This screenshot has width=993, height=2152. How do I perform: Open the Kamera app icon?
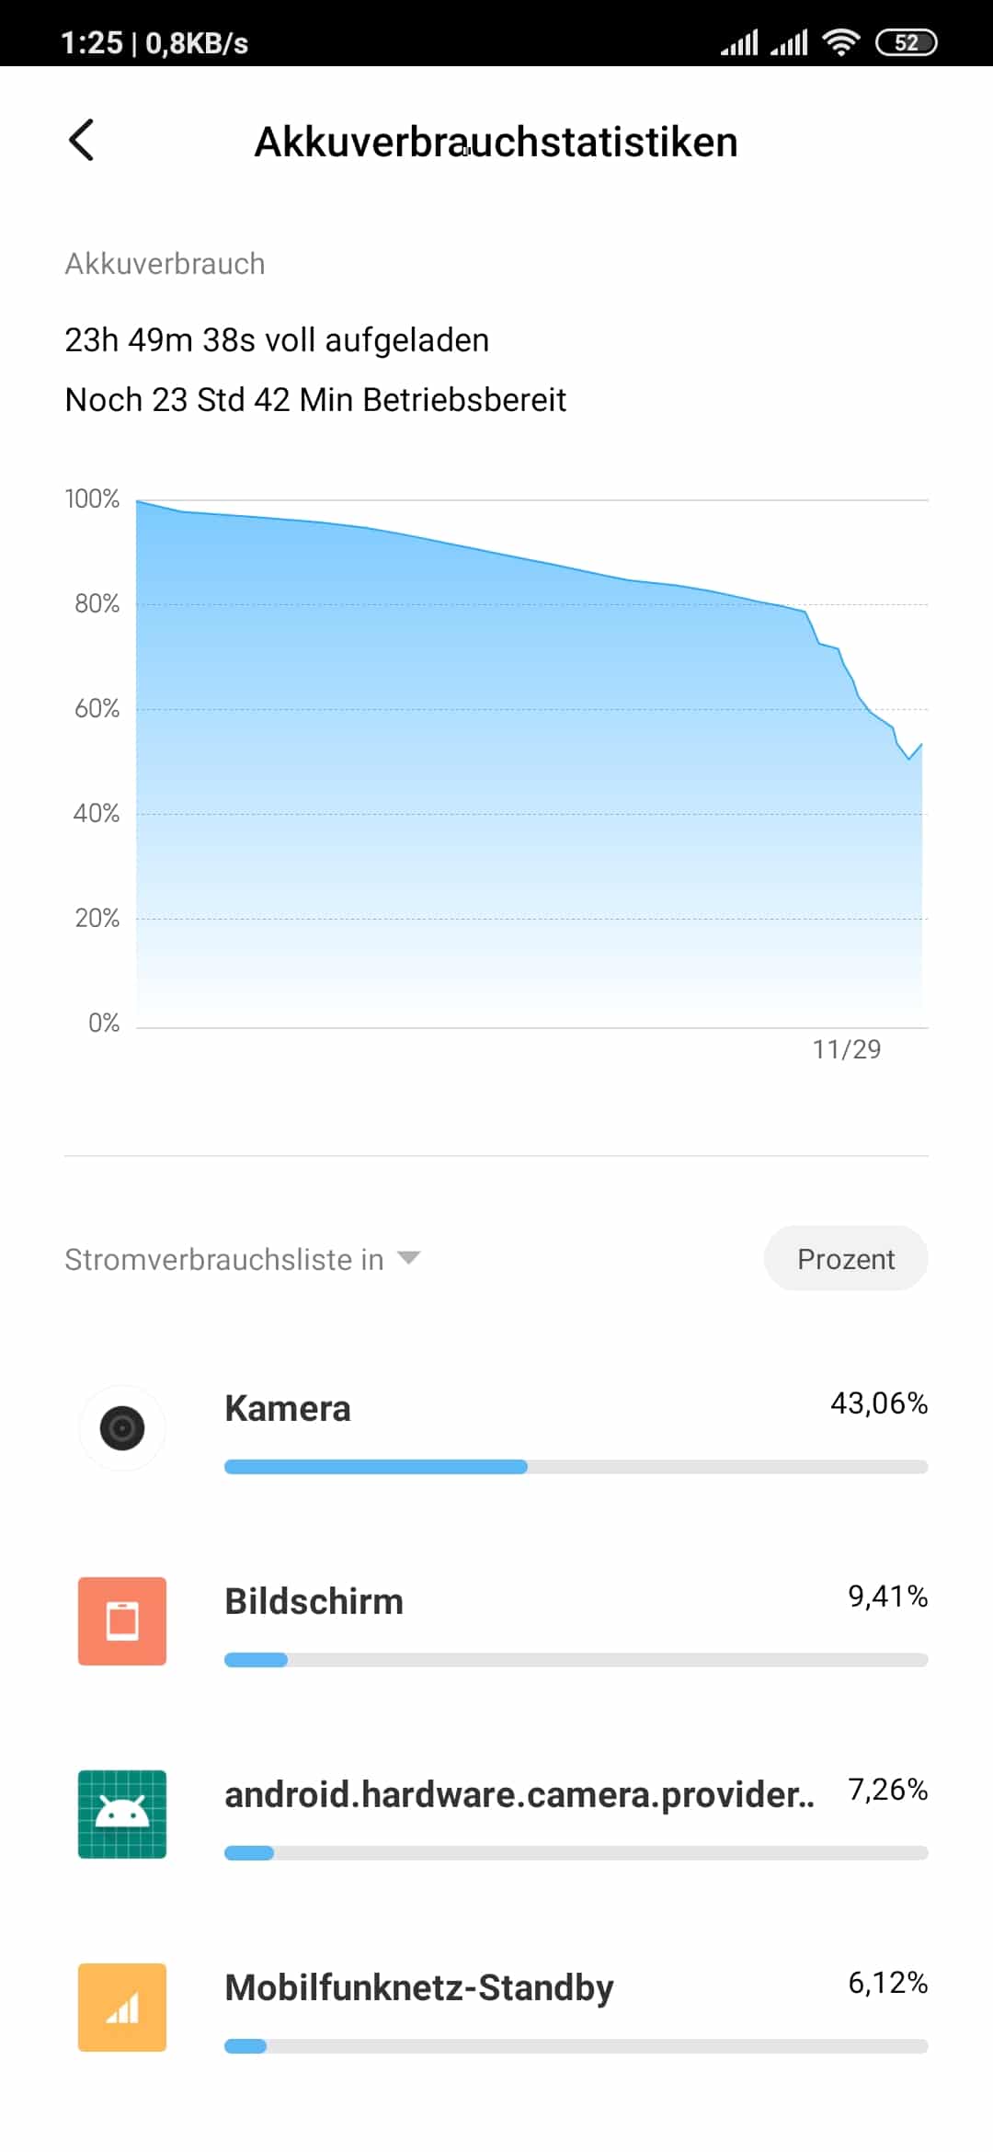tap(122, 1428)
